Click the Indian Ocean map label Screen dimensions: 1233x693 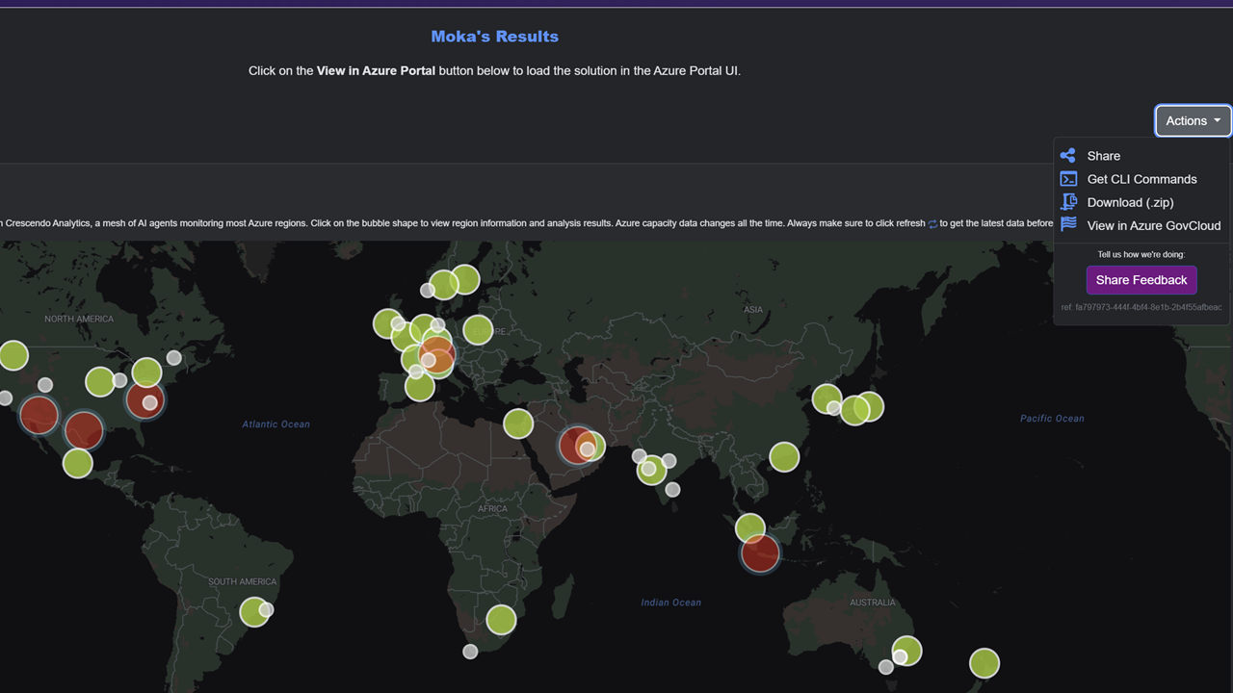[671, 603]
